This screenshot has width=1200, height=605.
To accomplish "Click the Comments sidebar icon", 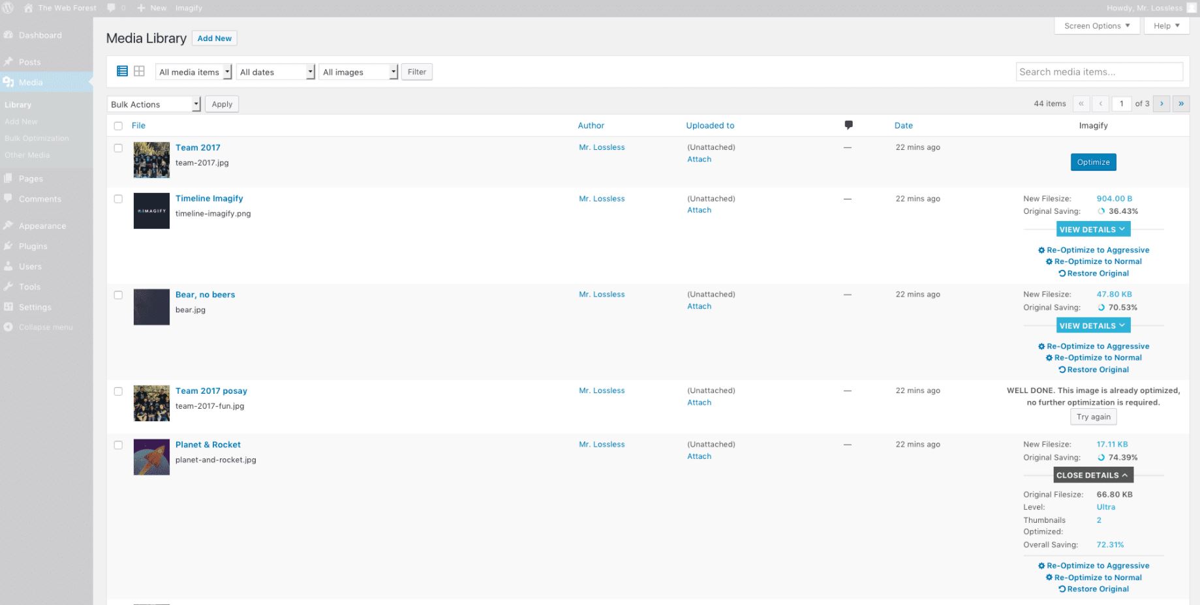I will (x=8, y=198).
